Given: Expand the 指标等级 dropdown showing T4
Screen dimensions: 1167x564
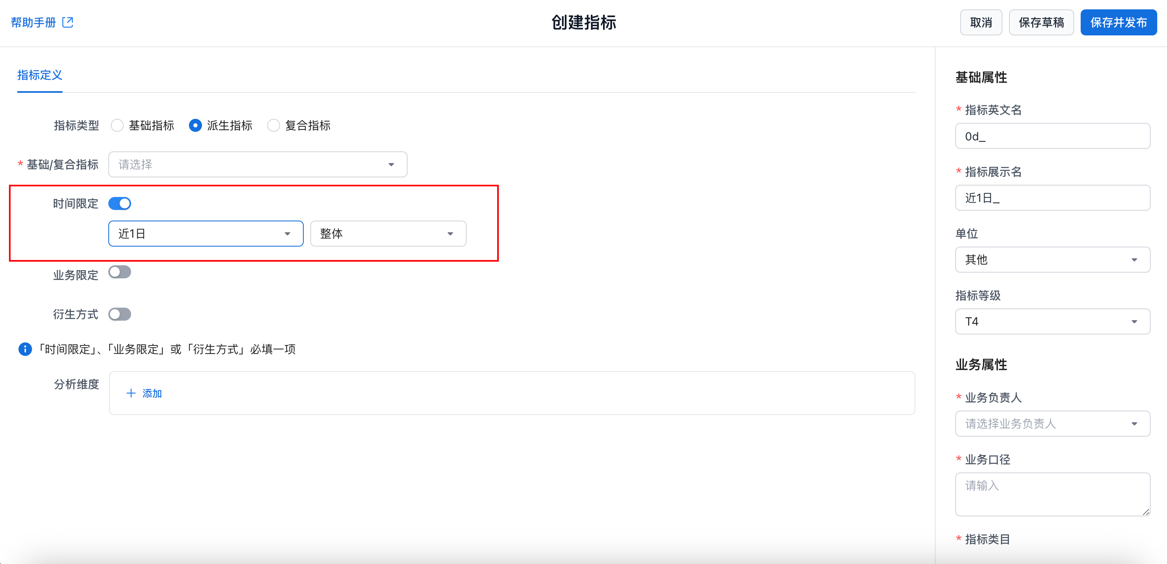Looking at the screenshot, I should pos(1052,321).
